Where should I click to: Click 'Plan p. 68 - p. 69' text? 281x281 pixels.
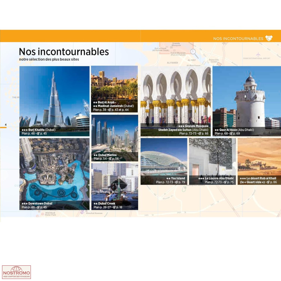[x=228, y=133]
